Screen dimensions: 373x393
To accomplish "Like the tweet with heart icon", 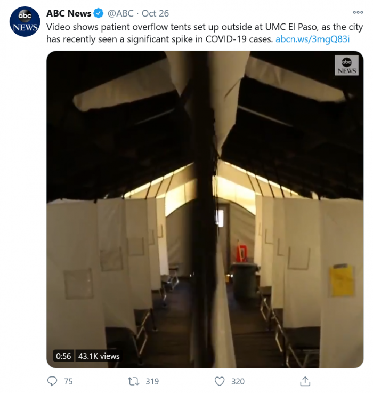I will (x=220, y=381).
